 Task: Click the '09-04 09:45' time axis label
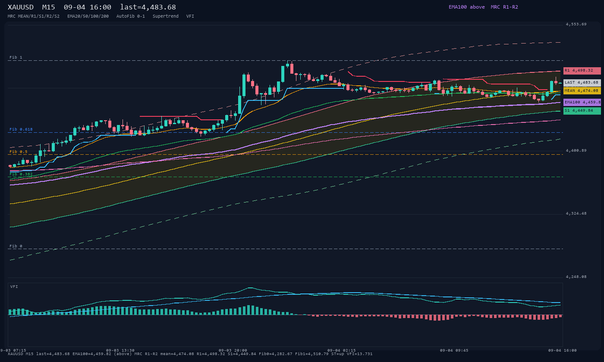pos(454,350)
